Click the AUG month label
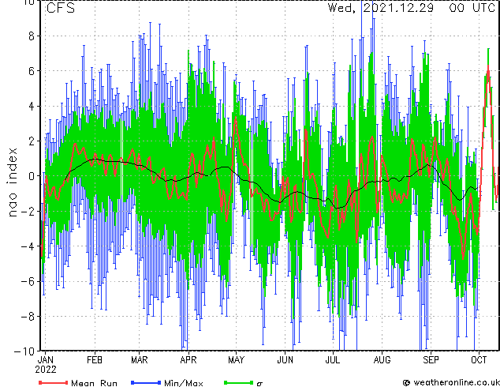Viewport: 500px width, 387px height. [382, 360]
